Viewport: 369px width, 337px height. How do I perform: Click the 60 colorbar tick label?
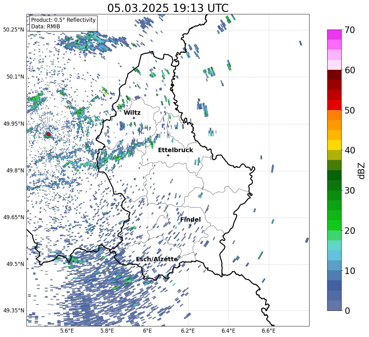point(350,70)
